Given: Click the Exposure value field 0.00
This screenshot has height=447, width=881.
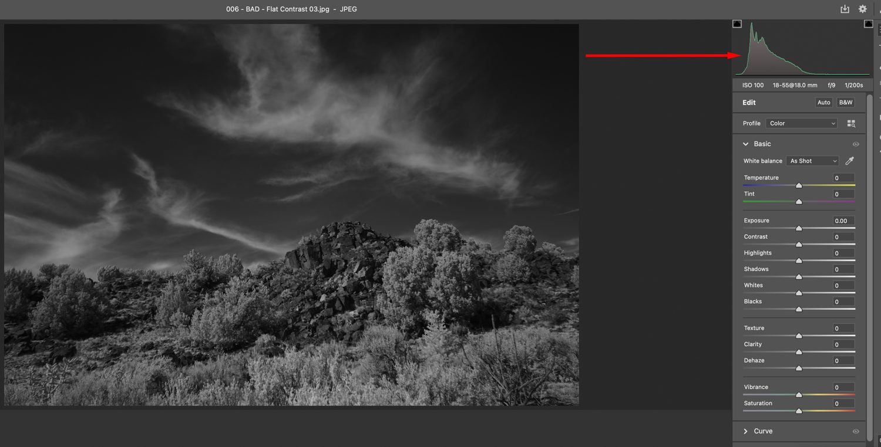Looking at the screenshot, I should pyautogui.click(x=843, y=221).
